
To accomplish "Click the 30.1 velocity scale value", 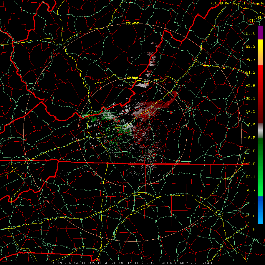I will pyautogui.click(x=251, y=99).
